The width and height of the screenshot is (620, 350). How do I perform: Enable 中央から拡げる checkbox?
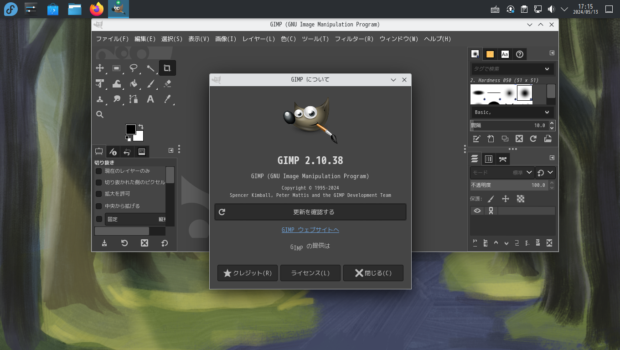coord(98,206)
